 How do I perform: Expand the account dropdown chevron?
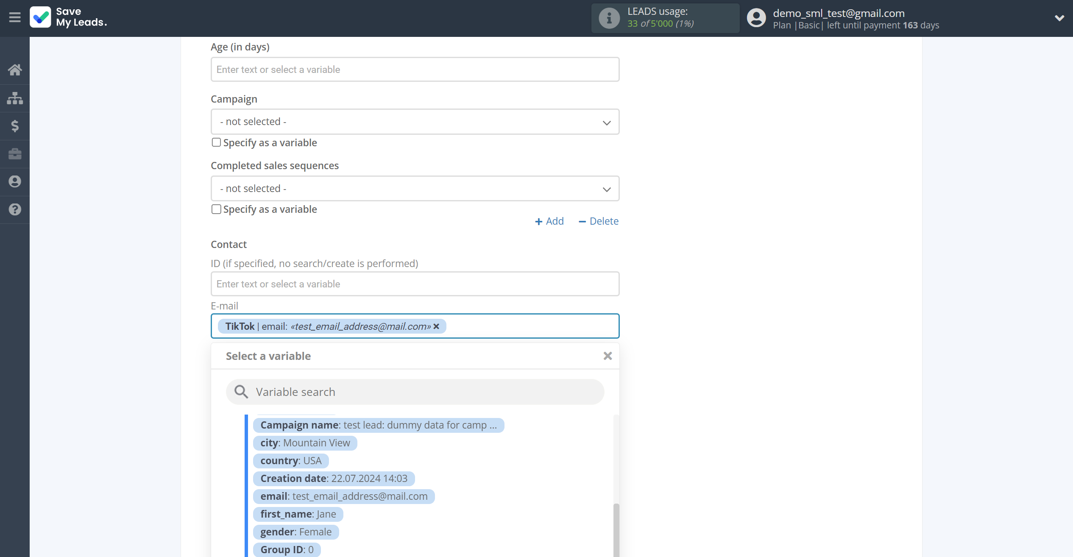pyautogui.click(x=1059, y=18)
